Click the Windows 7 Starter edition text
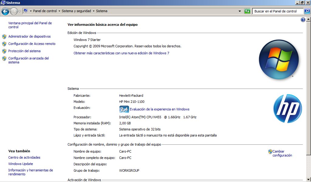This screenshot has height=182, width=311. coord(87,40)
